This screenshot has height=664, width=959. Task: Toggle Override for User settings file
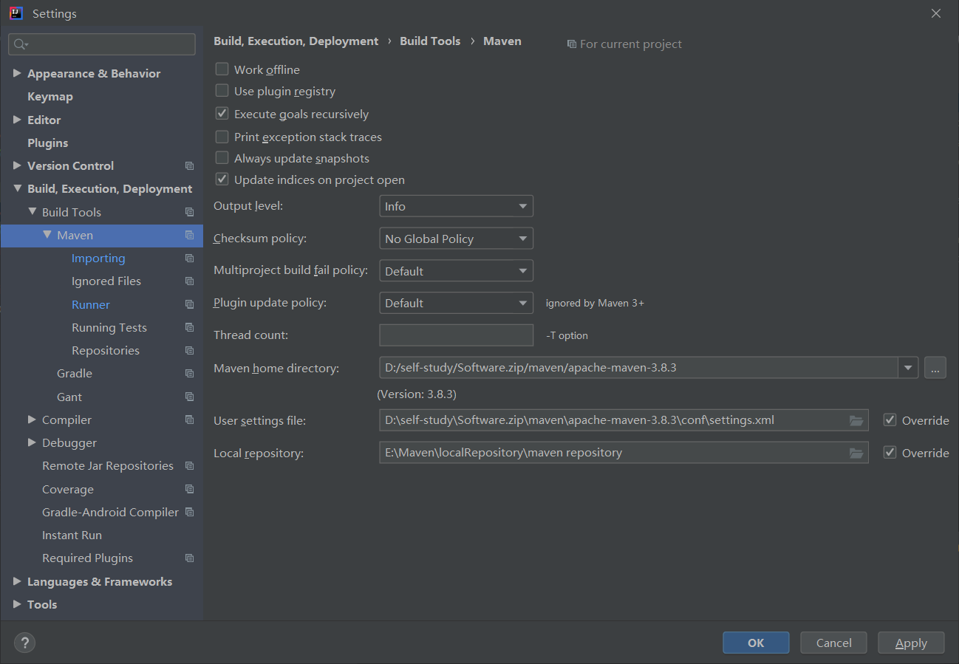(890, 420)
